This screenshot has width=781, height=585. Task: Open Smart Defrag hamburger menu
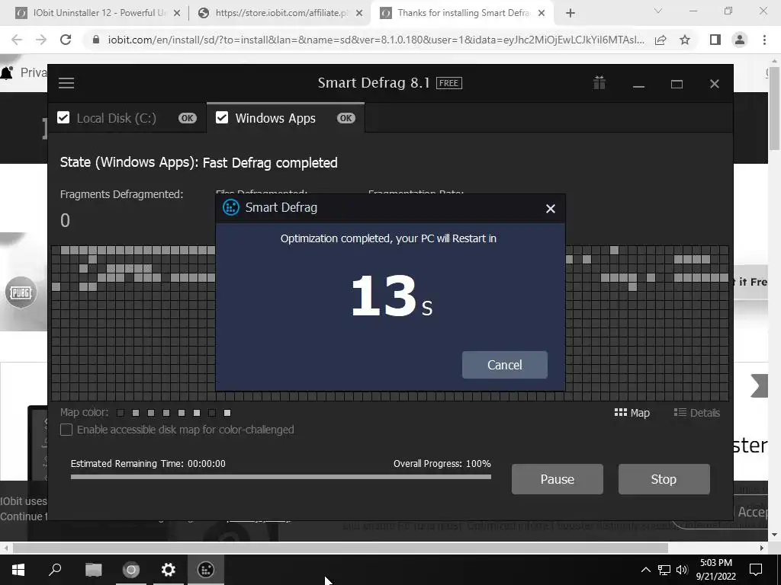pos(66,83)
